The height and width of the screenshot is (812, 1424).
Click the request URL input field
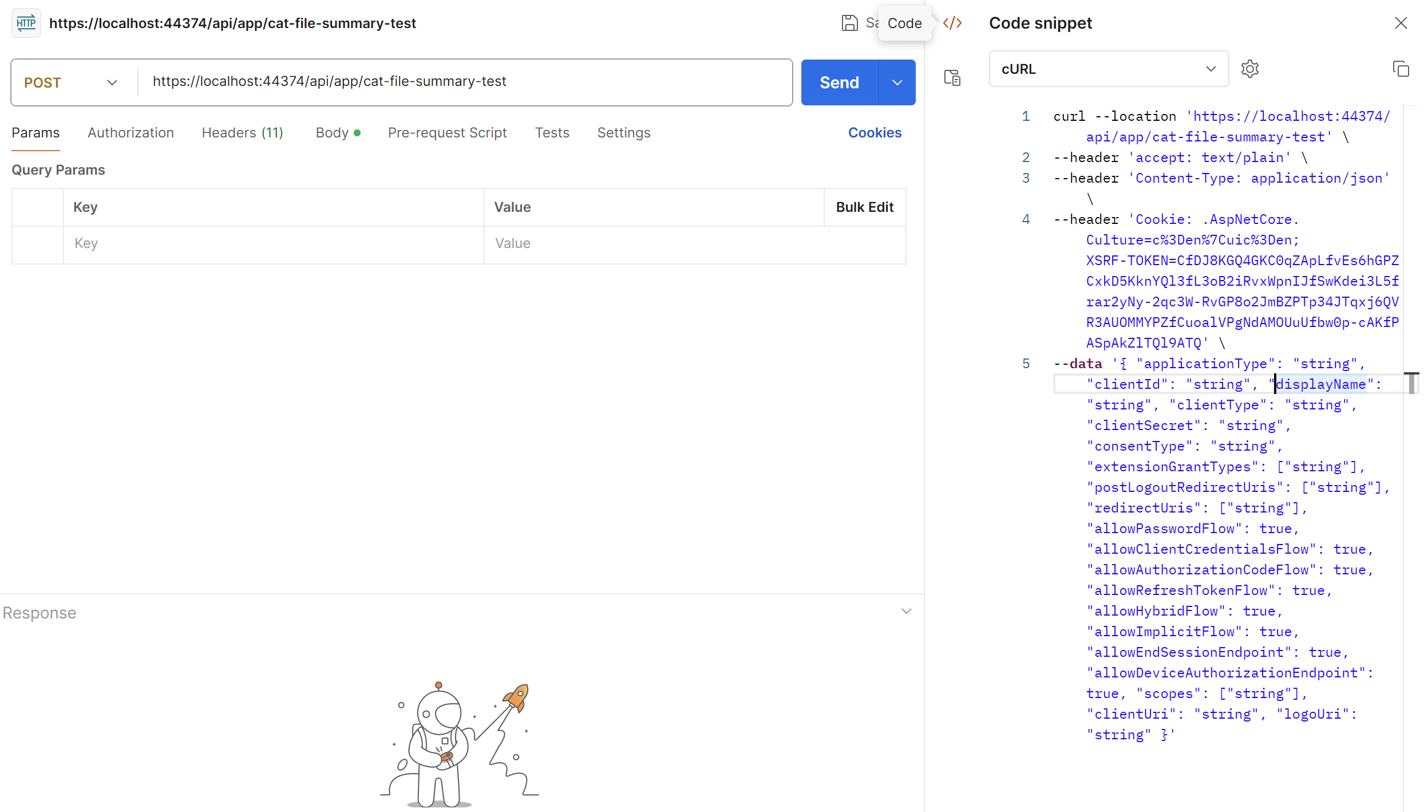pos(464,81)
